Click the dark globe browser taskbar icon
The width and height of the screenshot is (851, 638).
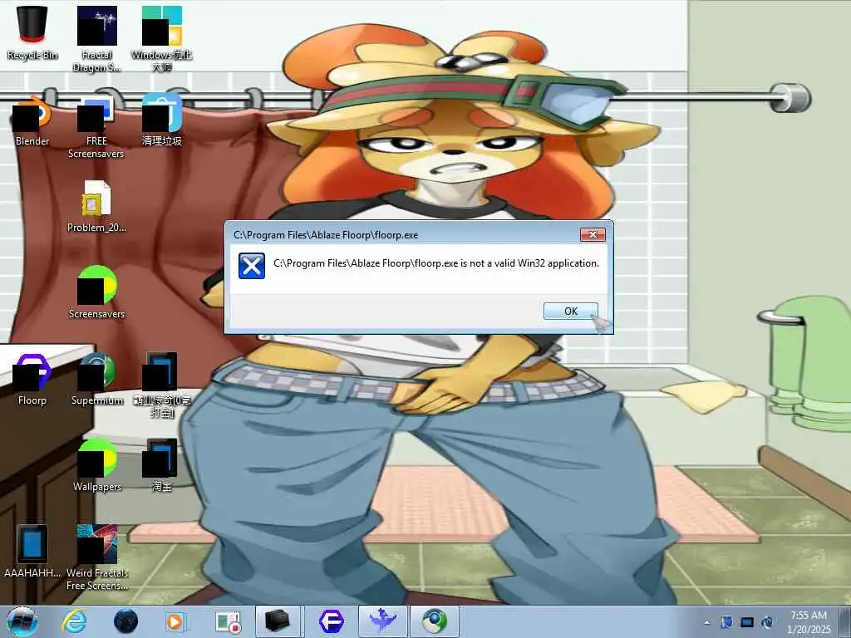126,621
